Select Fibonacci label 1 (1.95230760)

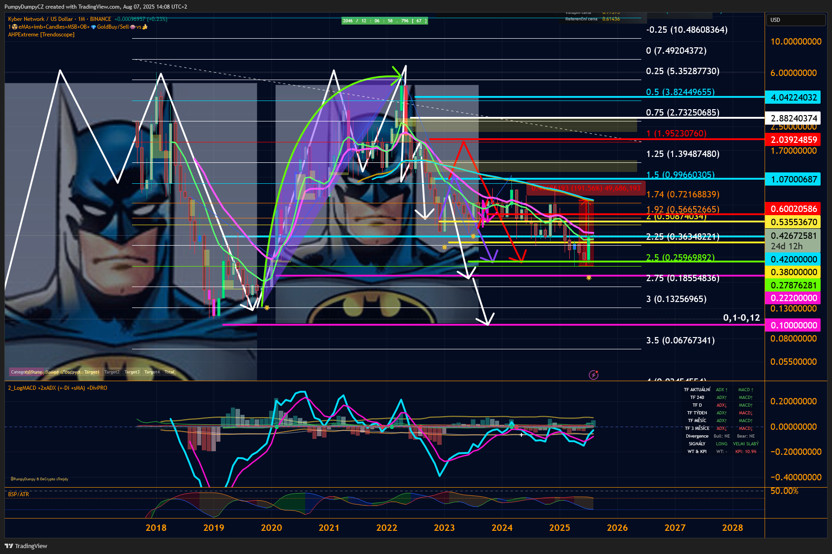[676, 133]
